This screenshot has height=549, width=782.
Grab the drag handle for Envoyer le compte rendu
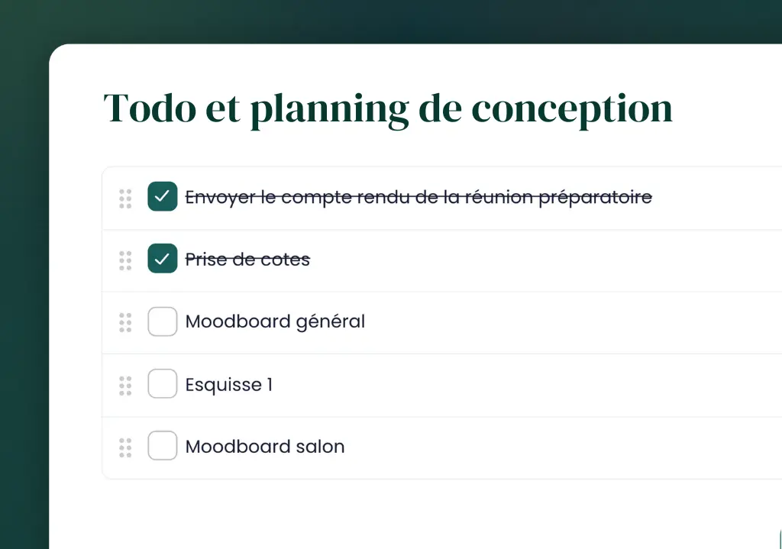[125, 197]
